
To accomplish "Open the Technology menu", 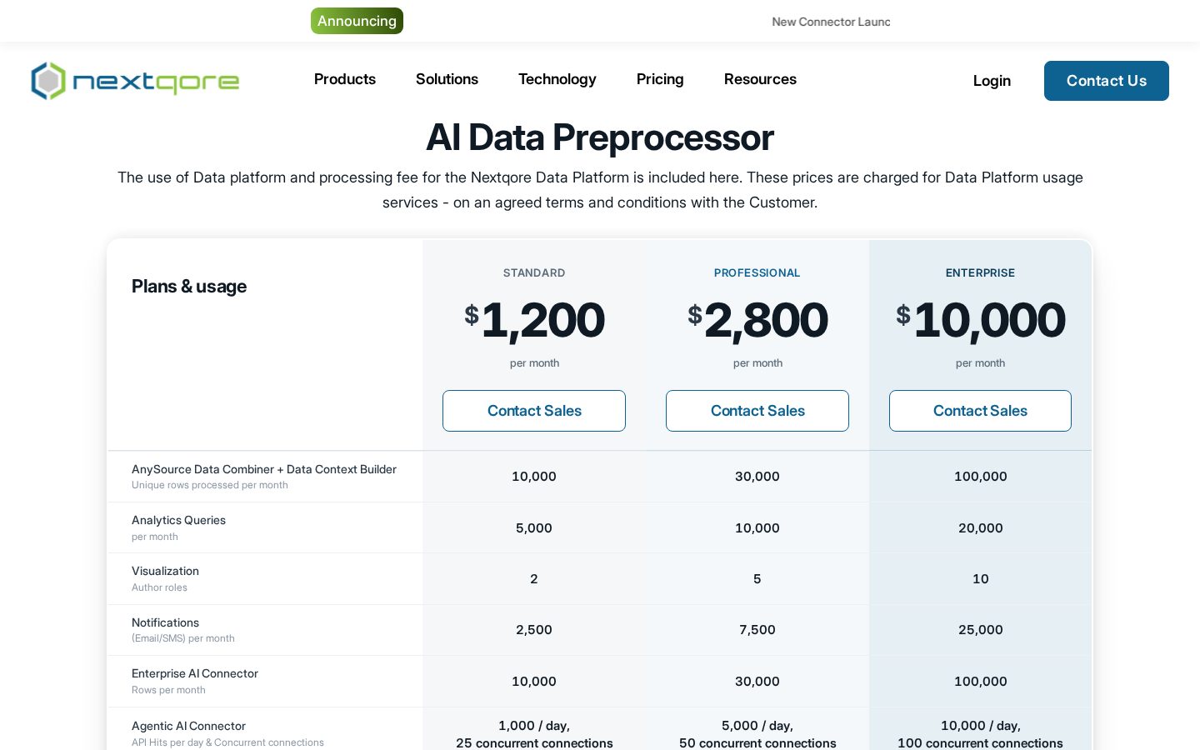I will tap(557, 79).
